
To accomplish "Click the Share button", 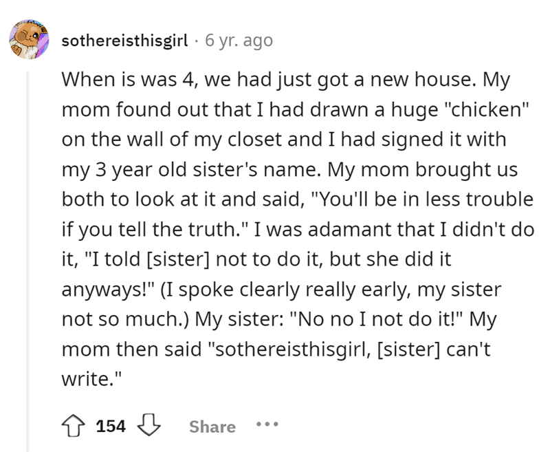I will coord(212,427).
